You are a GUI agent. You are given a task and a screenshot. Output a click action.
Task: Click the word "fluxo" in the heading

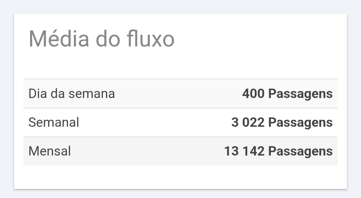tap(150, 39)
